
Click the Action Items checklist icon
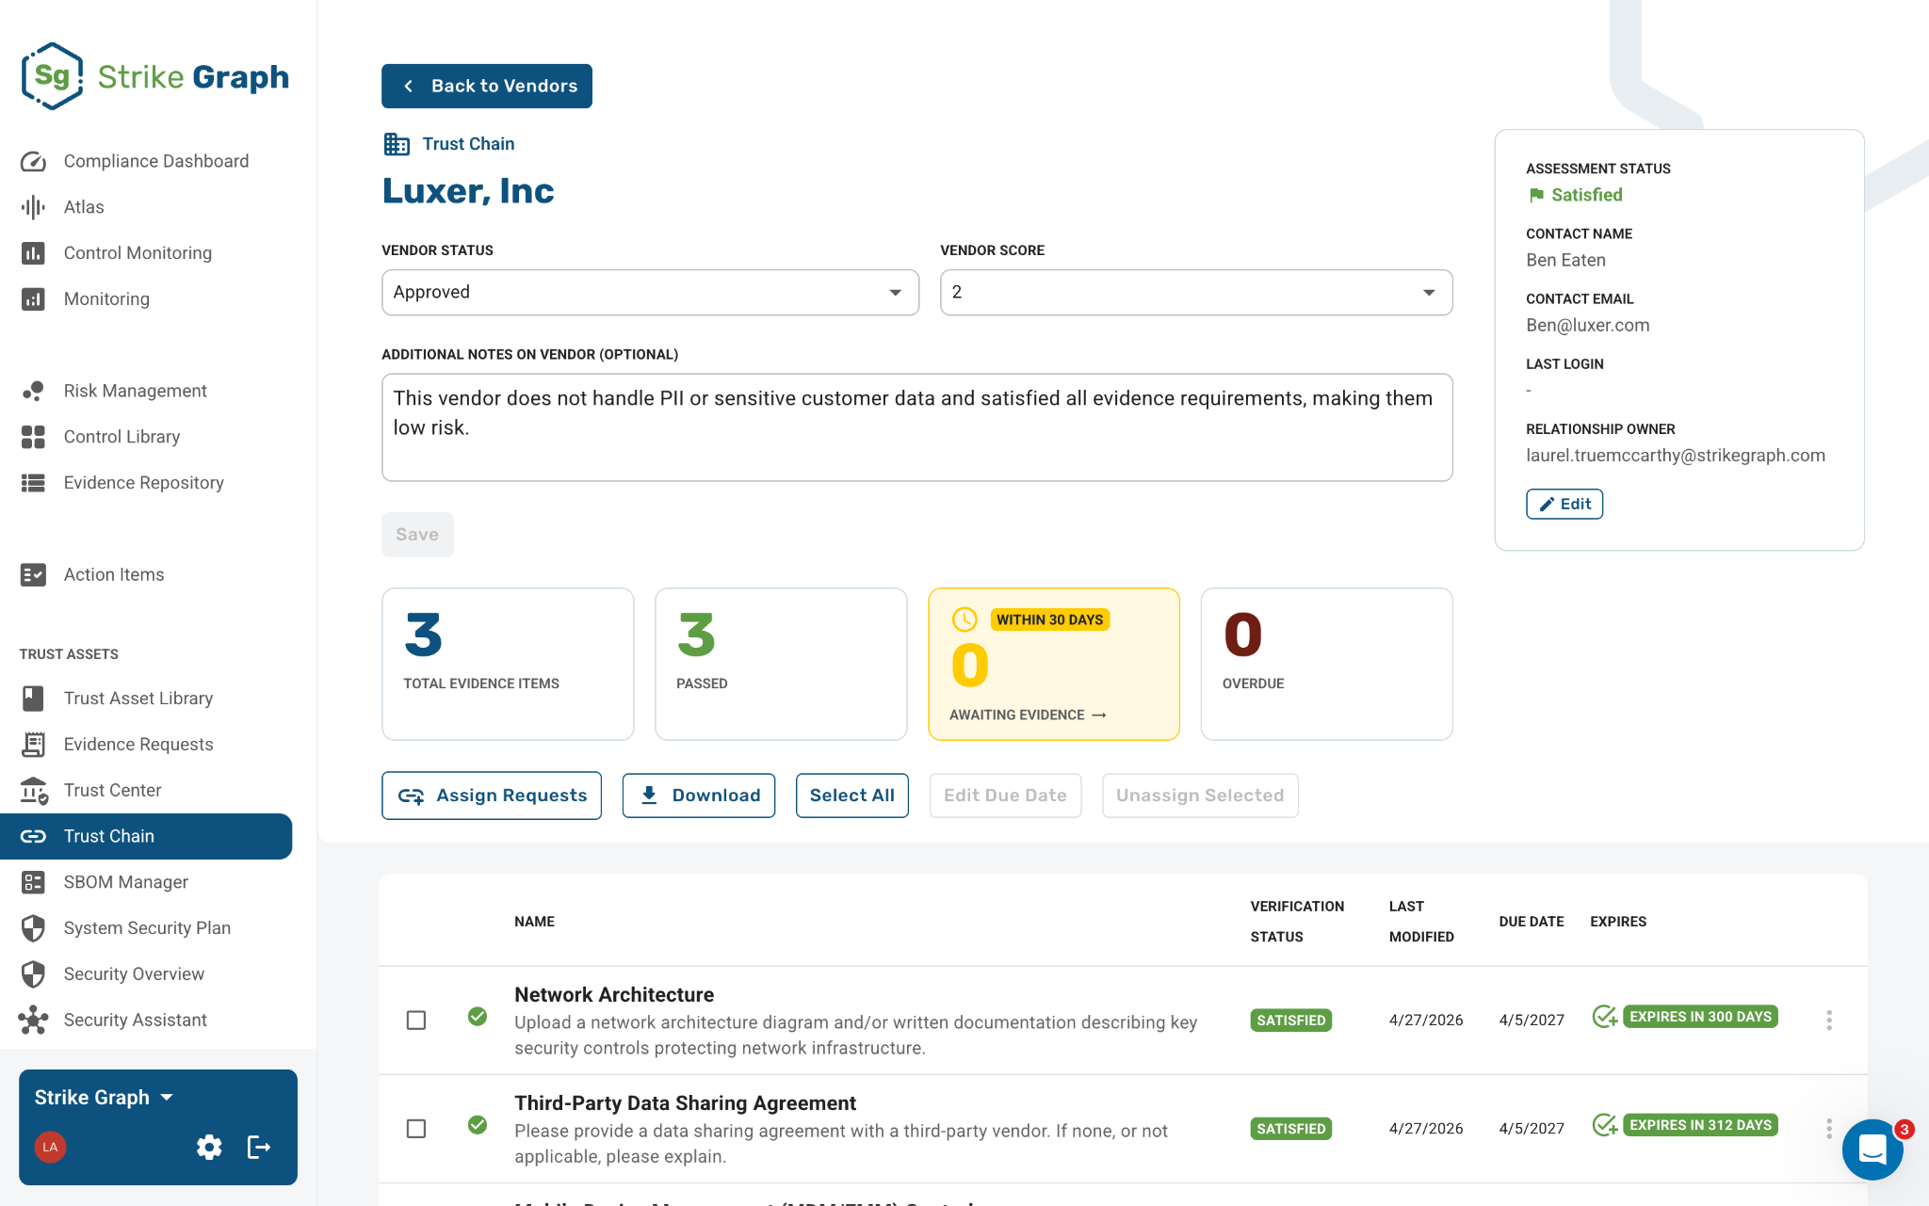(x=33, y=574)
